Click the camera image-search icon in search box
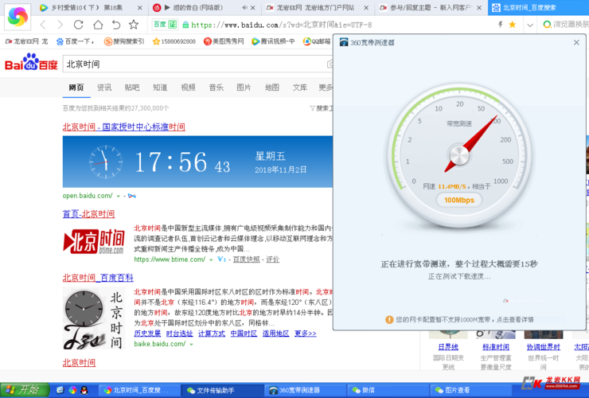Screen dimensions: 589x398 330,64
